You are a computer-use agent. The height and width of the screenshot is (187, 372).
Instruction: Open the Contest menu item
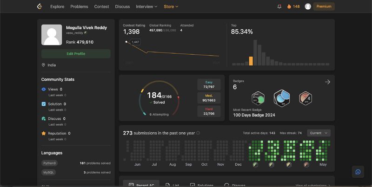pyautogui.click(x=101, y=6)
